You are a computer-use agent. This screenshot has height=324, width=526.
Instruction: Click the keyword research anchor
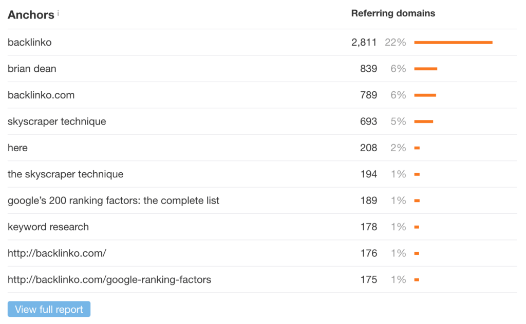tap(48, 227)
